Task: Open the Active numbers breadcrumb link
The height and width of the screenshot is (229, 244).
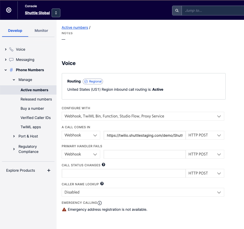Action: click(75, 28)
